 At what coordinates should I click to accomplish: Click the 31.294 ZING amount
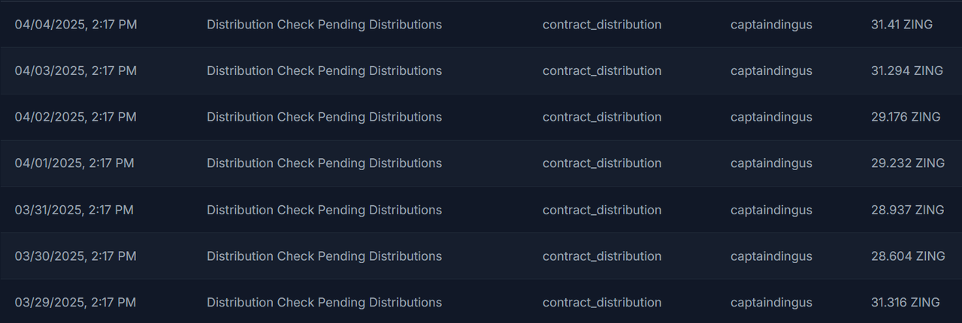(x=907, y=71)
